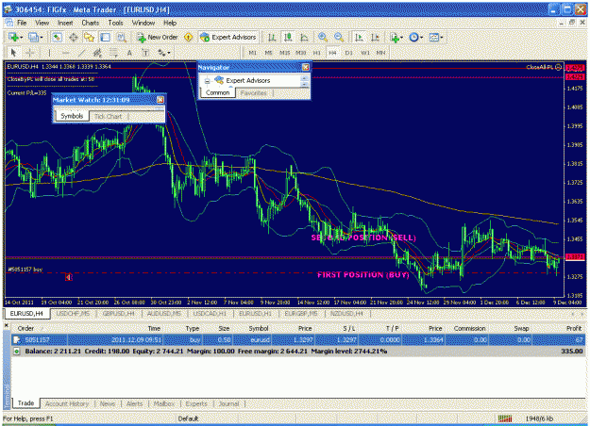
Task: Open the Account History terminal tab
Action: point(67,403)
